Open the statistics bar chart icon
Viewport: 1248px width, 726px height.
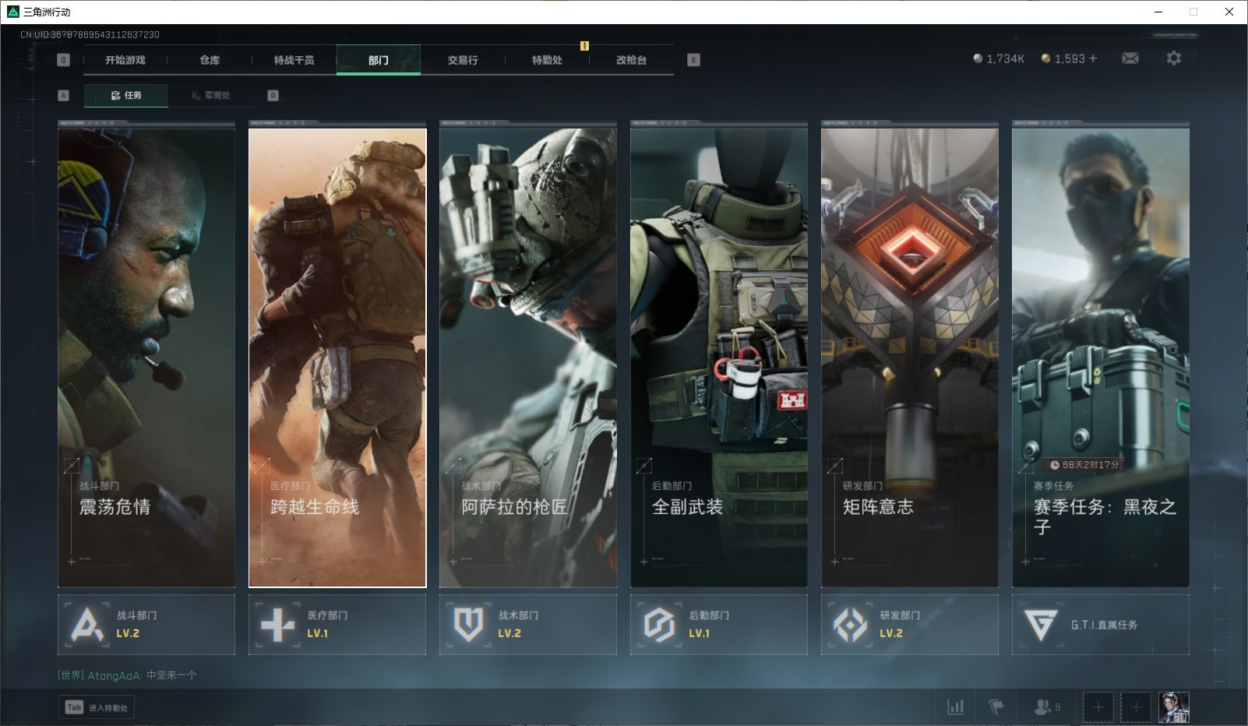[x=955, y=707]
